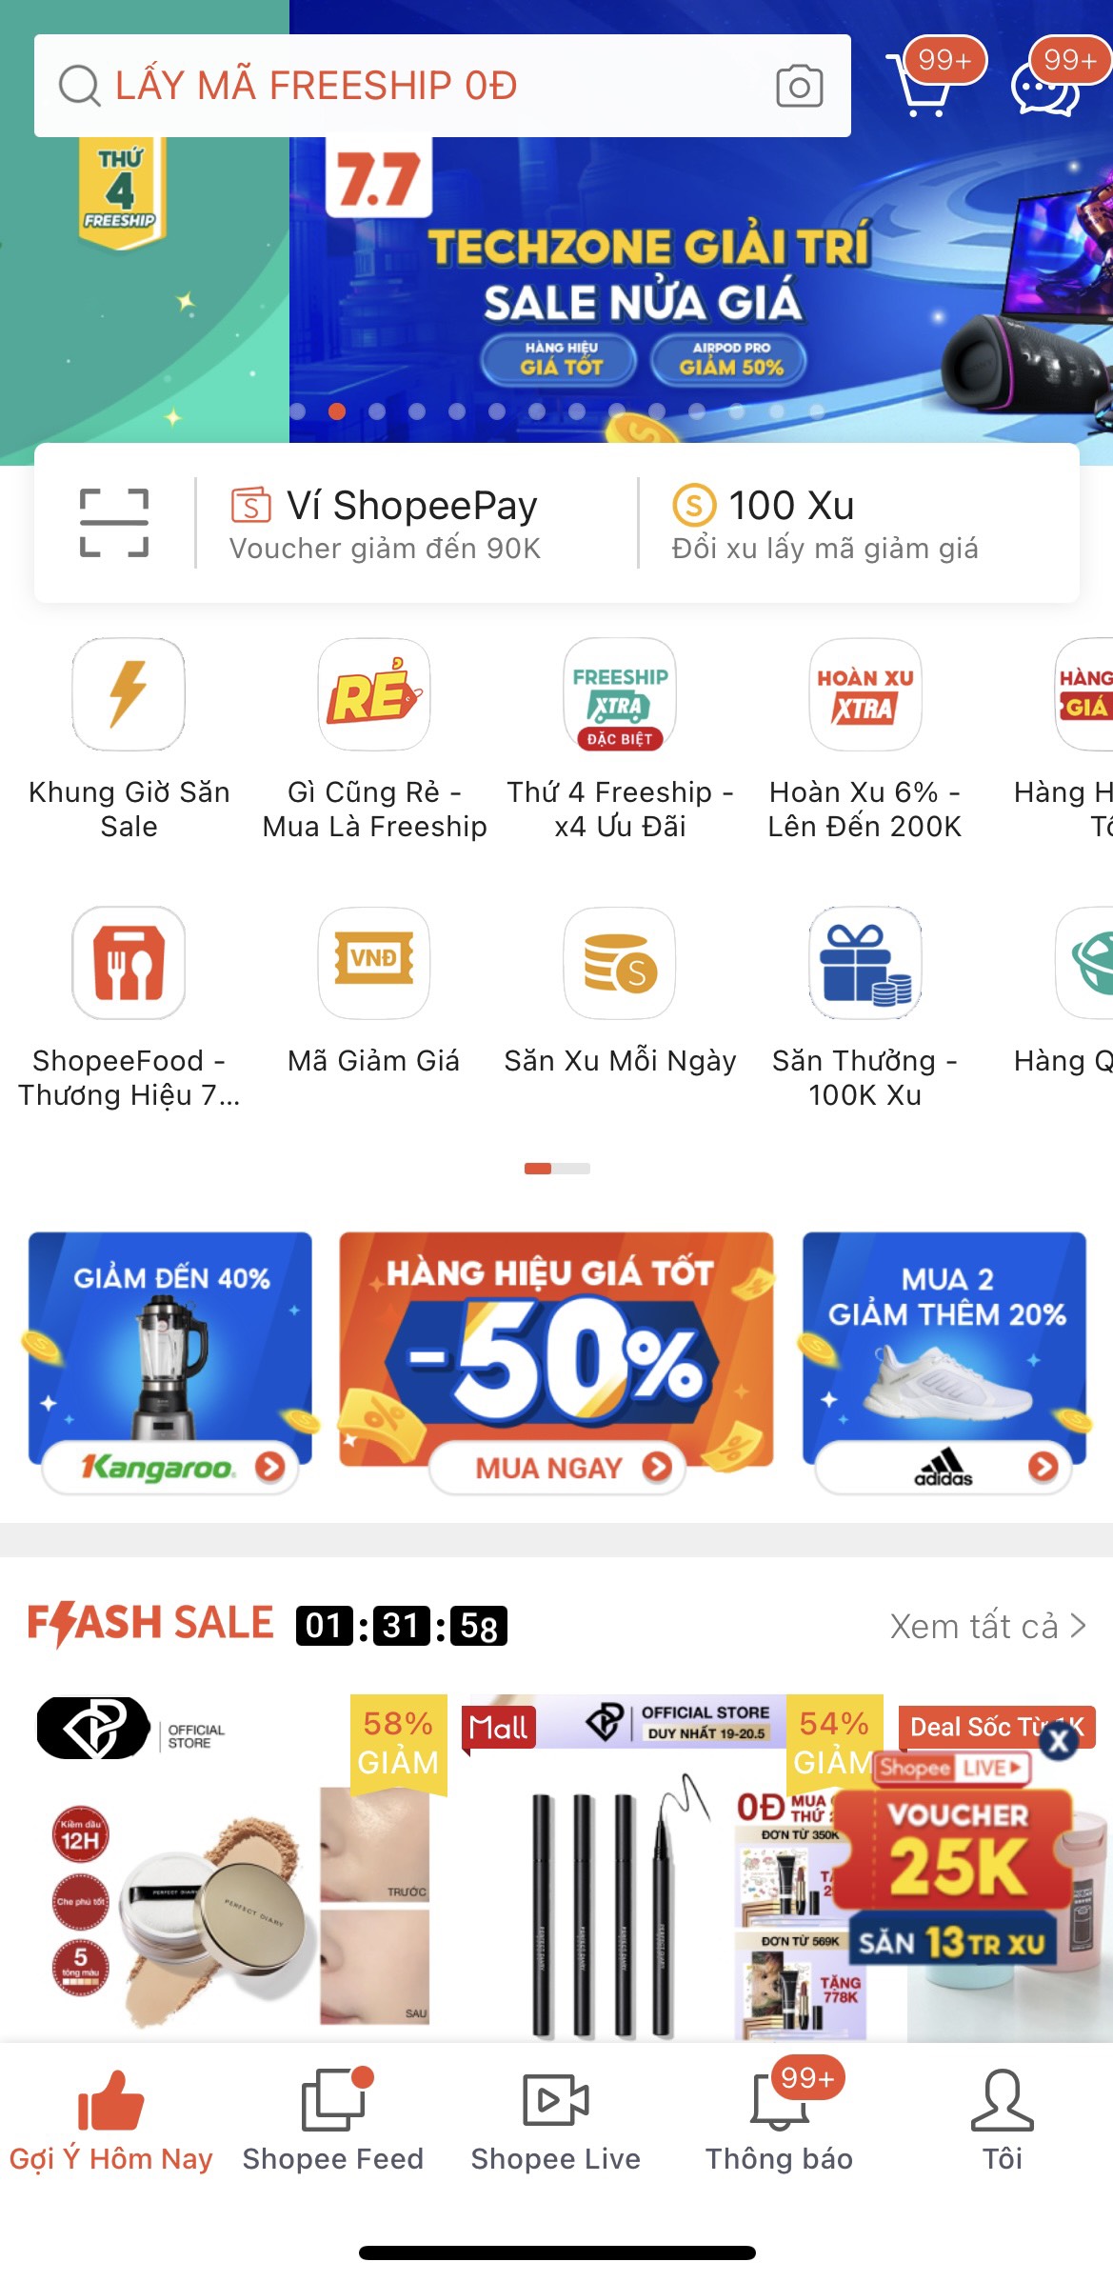The height and width of the screenshot is (2282, 1113).
Task: Expand Xem tất cả flash sale
Action: [x=987, y=1626]
